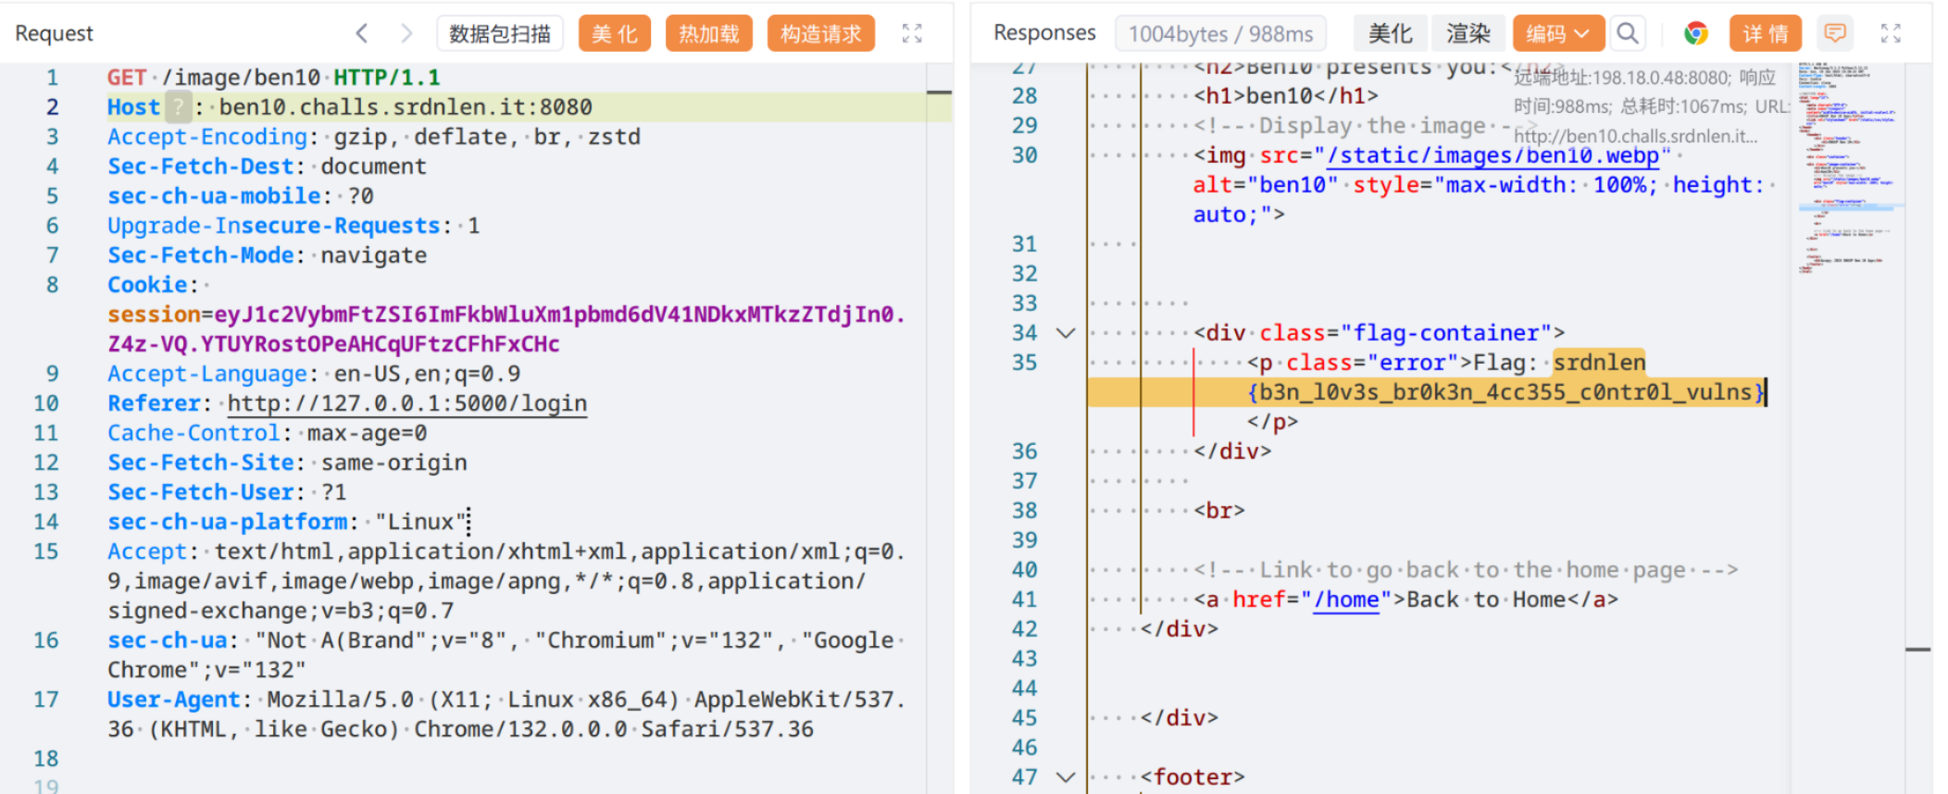Select the 美化 tab in Responses panel

1391,33
